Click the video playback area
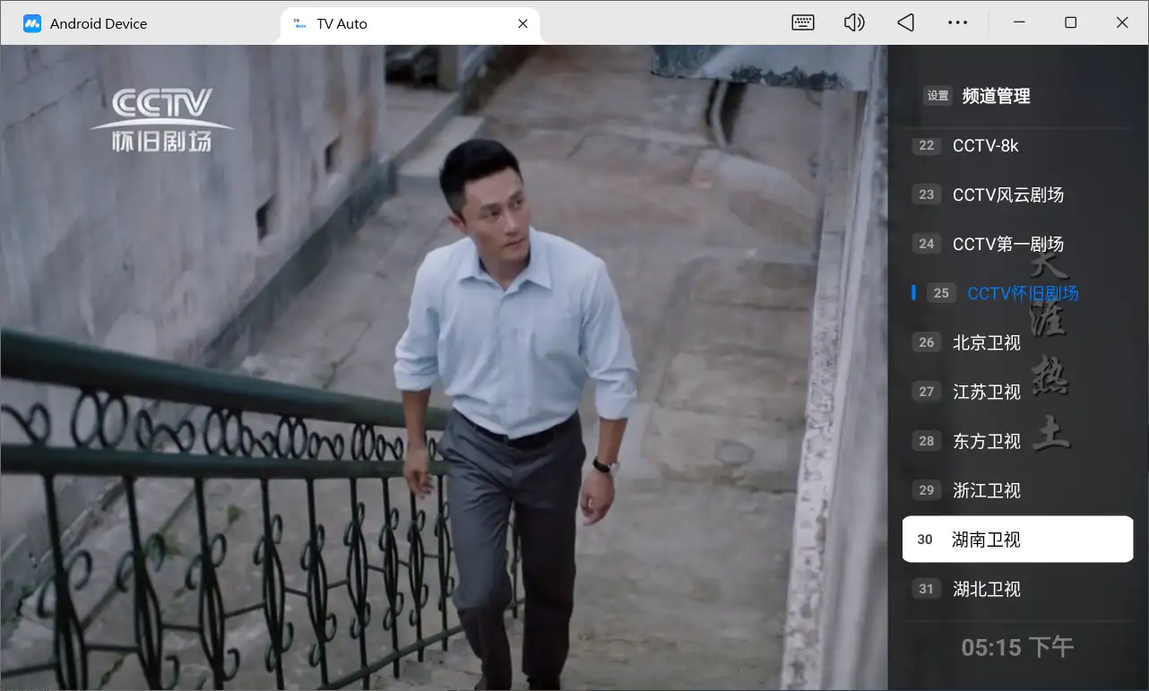The image size is (1149, 691). 444,367
